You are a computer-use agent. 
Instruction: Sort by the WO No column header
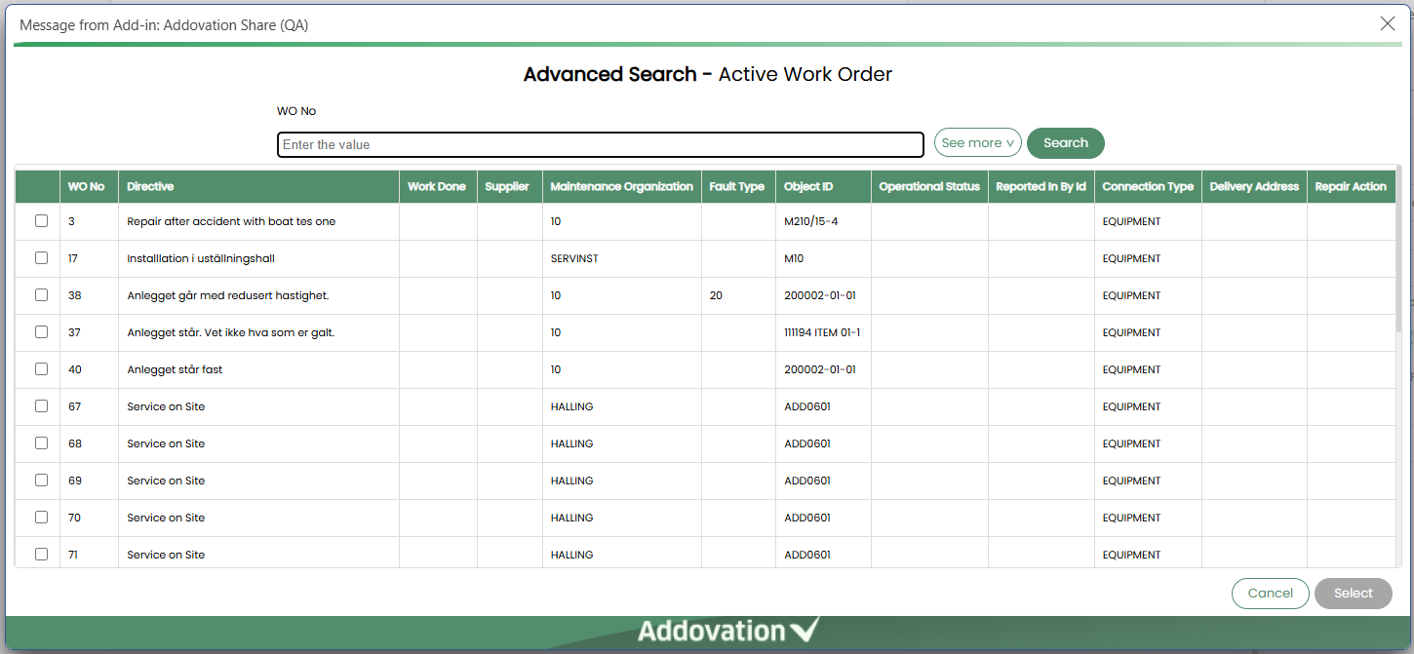point(86,187)
